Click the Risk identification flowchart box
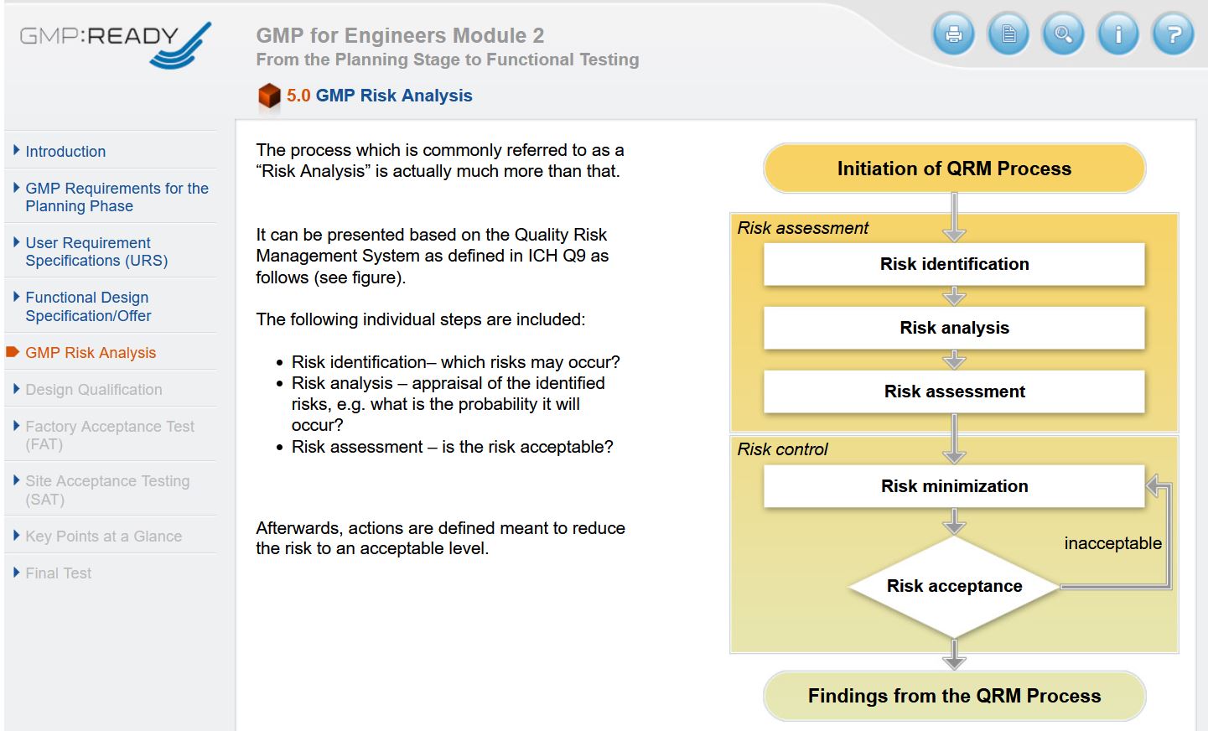The height and width of the screenshot is (731, 1208). pos(954,264)
